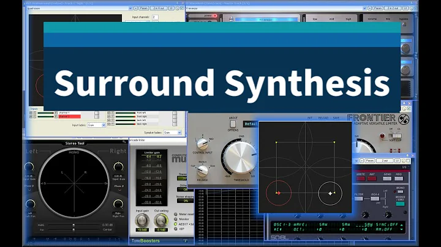Click Param button in synth plugin window
This screenshot has height=247, width=441.
(x=369, y=161)
